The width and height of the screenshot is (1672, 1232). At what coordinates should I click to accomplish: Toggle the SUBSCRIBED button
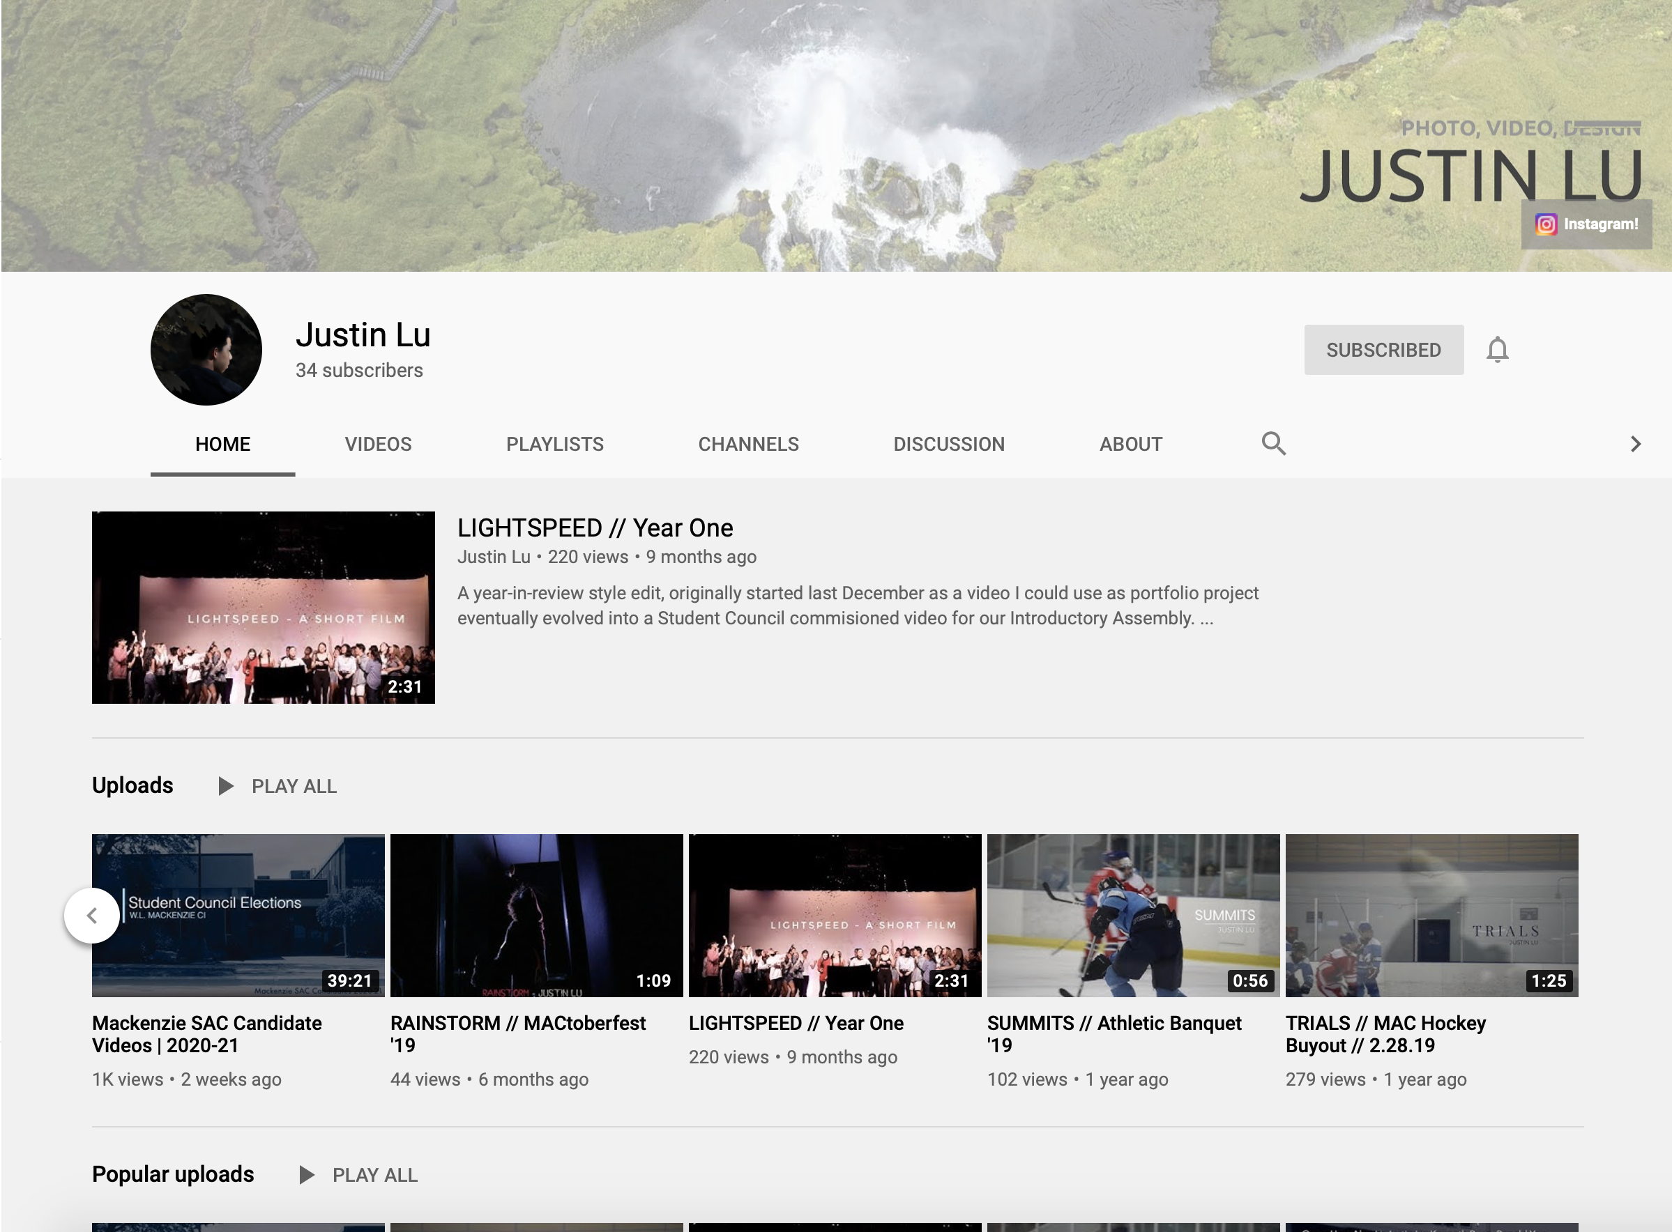coord(1383,350)
